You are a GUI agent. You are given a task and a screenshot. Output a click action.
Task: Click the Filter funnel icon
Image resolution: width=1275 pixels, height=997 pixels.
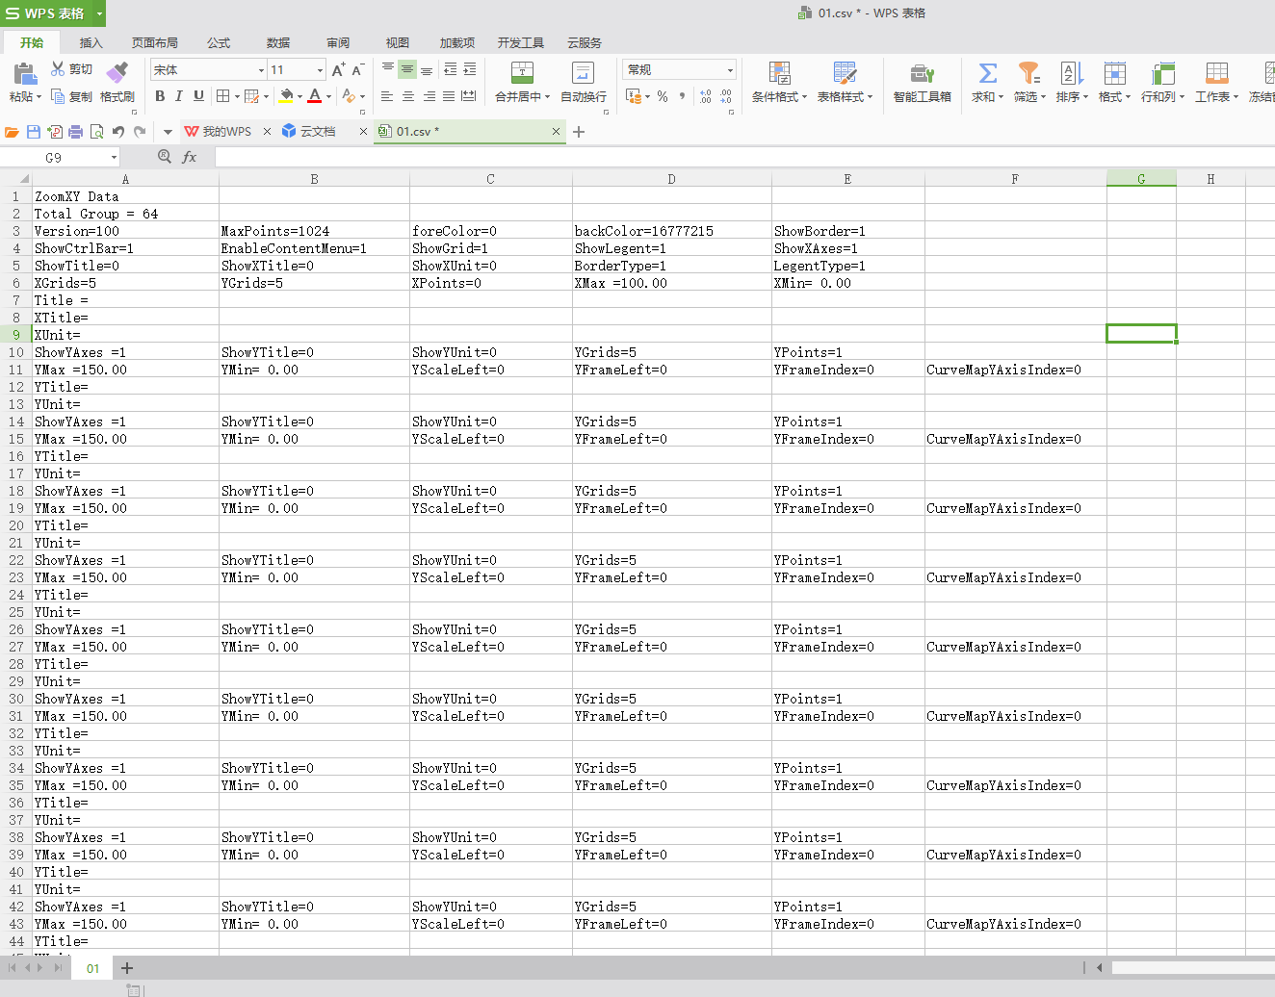tap(1028, 73)
